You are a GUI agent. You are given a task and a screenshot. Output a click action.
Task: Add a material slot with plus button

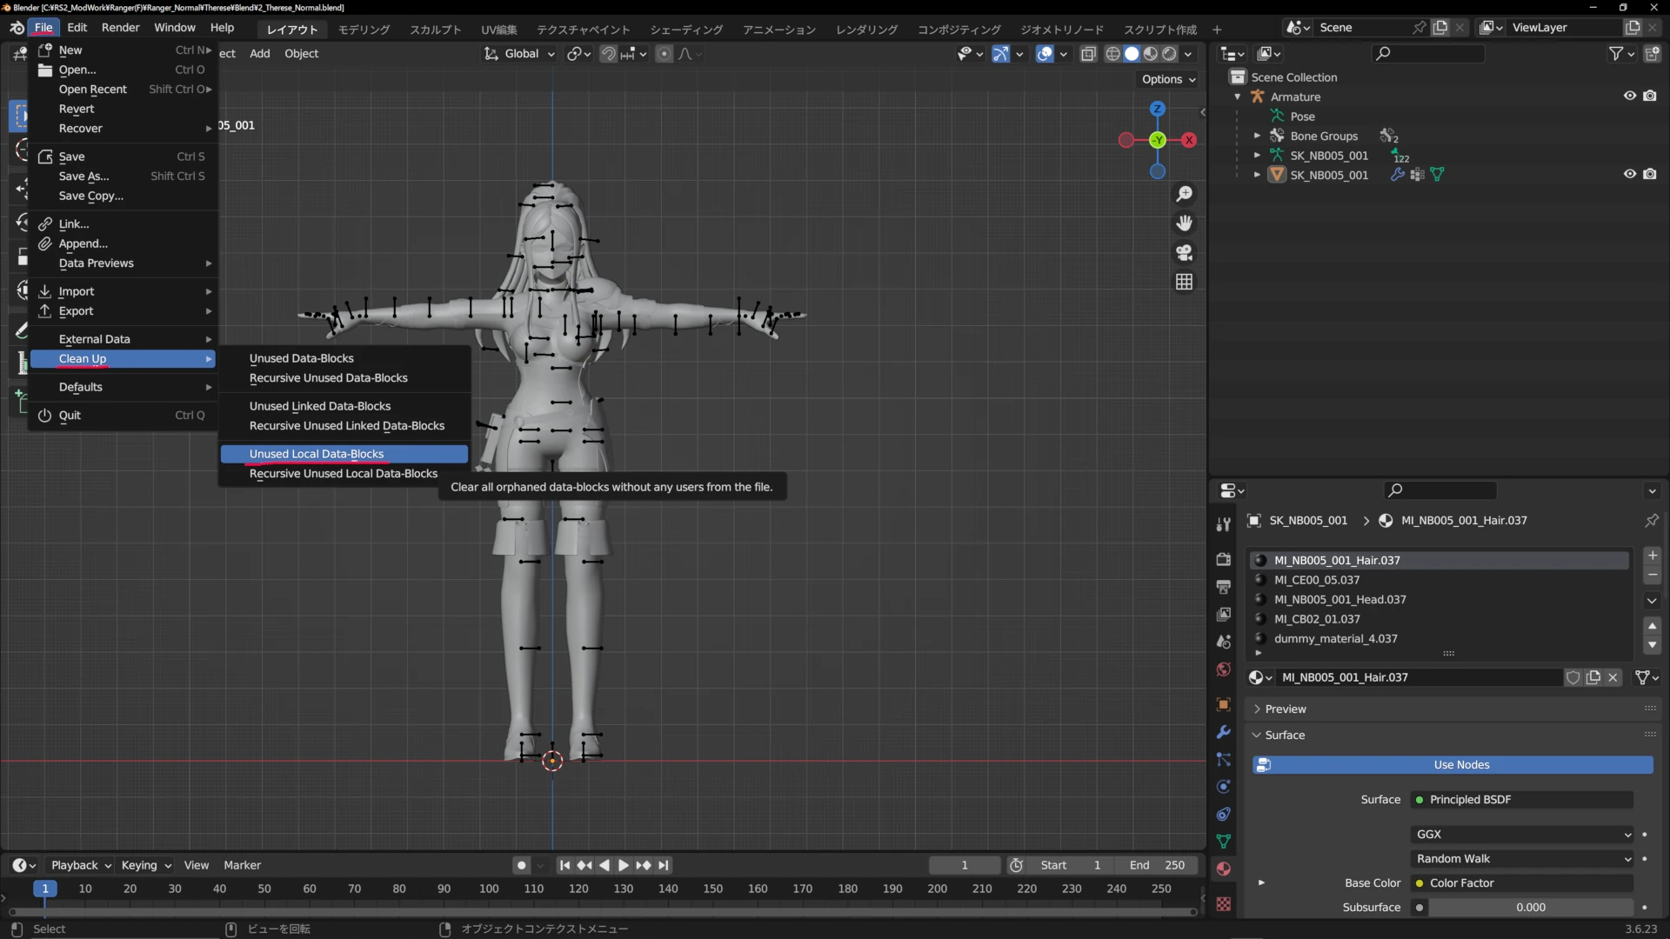(1653, 556)
